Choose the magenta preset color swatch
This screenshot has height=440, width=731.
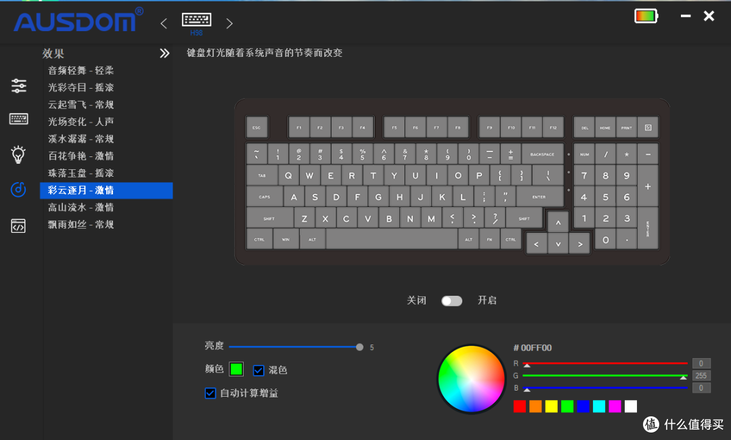pos(615,406)
